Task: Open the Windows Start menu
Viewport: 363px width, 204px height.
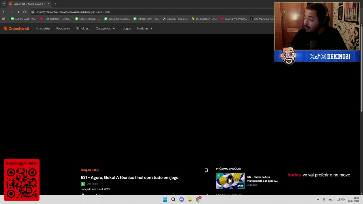Action: pos(165,199)
